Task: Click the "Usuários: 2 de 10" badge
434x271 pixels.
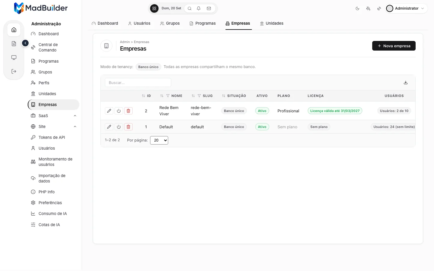Action: pos(394,111)
